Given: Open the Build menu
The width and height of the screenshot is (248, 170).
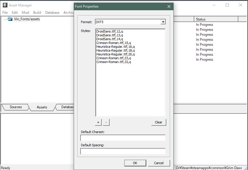Looking at the screenshot, I should point(37,13).
